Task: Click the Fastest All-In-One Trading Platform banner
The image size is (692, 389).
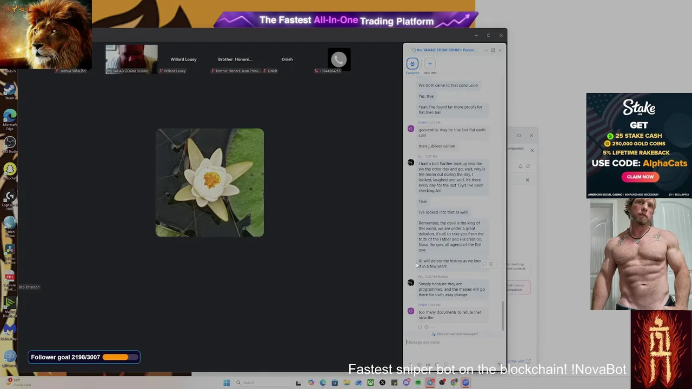Action: (346, 21)
